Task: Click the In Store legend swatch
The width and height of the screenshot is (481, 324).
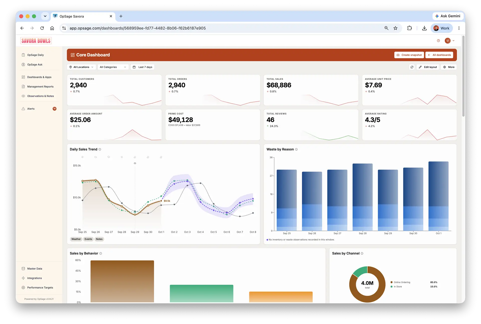Action: (x=392, y=286)
